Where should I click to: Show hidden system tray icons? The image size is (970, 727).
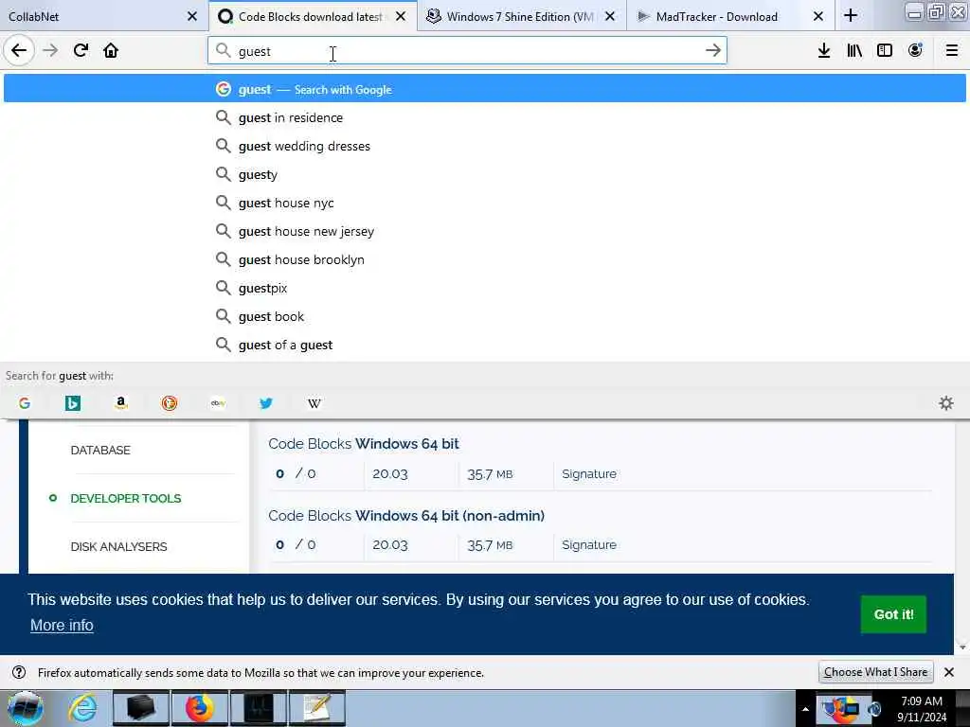805,709
